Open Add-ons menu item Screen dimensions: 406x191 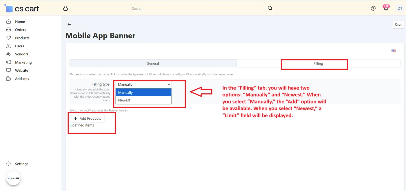point(22,79)
